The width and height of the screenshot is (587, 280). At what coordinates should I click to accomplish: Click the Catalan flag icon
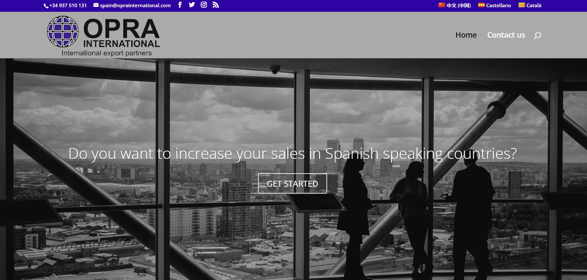[x=522, y=5]
